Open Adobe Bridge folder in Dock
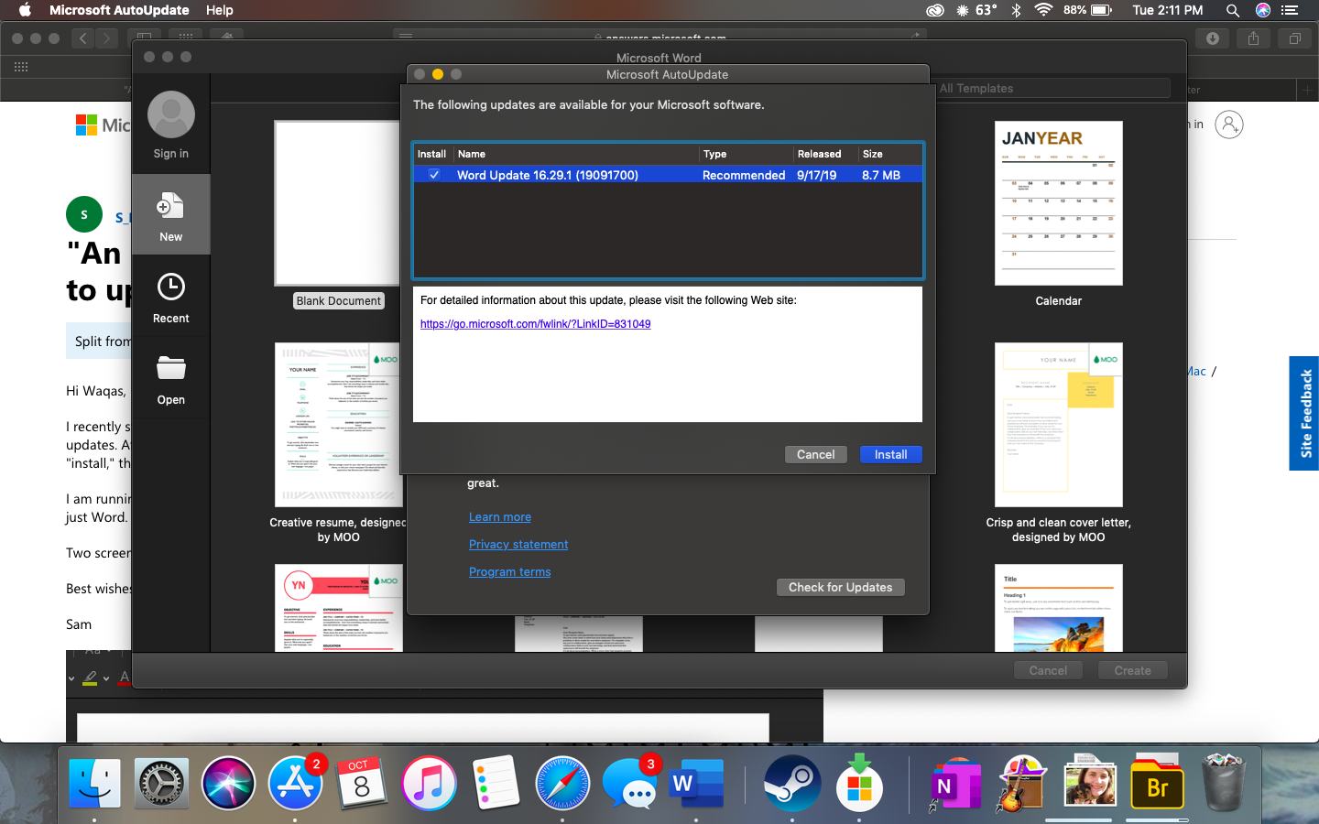The image size is (1319, 824). pyautogui.click(x=1157, y=784)
